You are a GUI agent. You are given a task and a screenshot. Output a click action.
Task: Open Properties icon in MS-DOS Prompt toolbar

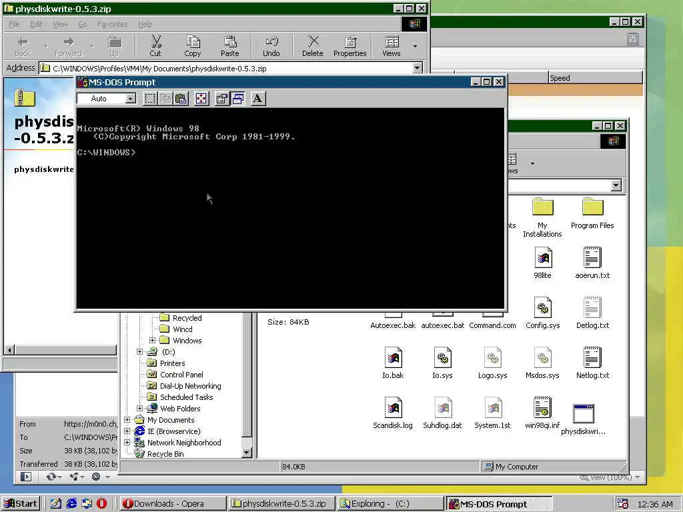[221, 99]
